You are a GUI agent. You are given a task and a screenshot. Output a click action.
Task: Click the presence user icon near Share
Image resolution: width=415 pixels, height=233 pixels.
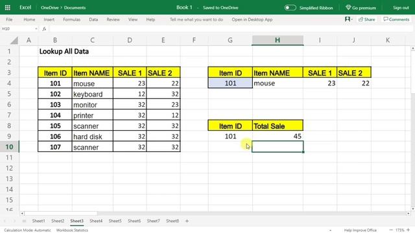coord(348,19)
